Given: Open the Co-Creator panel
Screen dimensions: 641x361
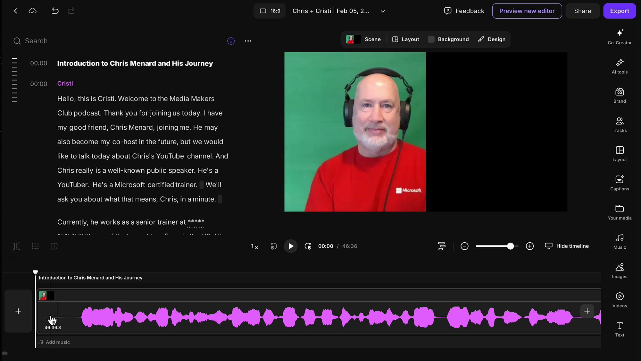Looking at the screenshot, I should pyautogui.click(x=619, y=37).
